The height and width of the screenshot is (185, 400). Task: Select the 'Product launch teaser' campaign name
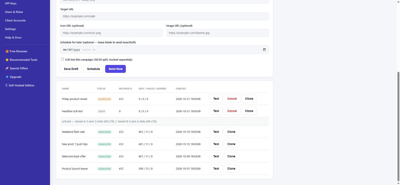pyautogui.click(x=75, y=169)
